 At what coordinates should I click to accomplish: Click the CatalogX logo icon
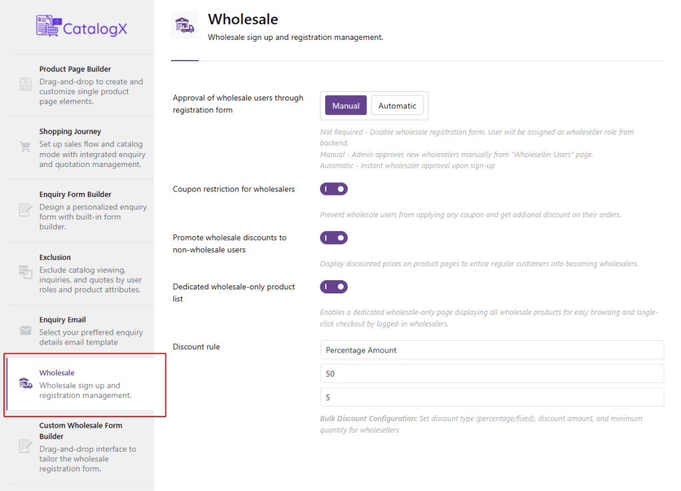point(48,26)
